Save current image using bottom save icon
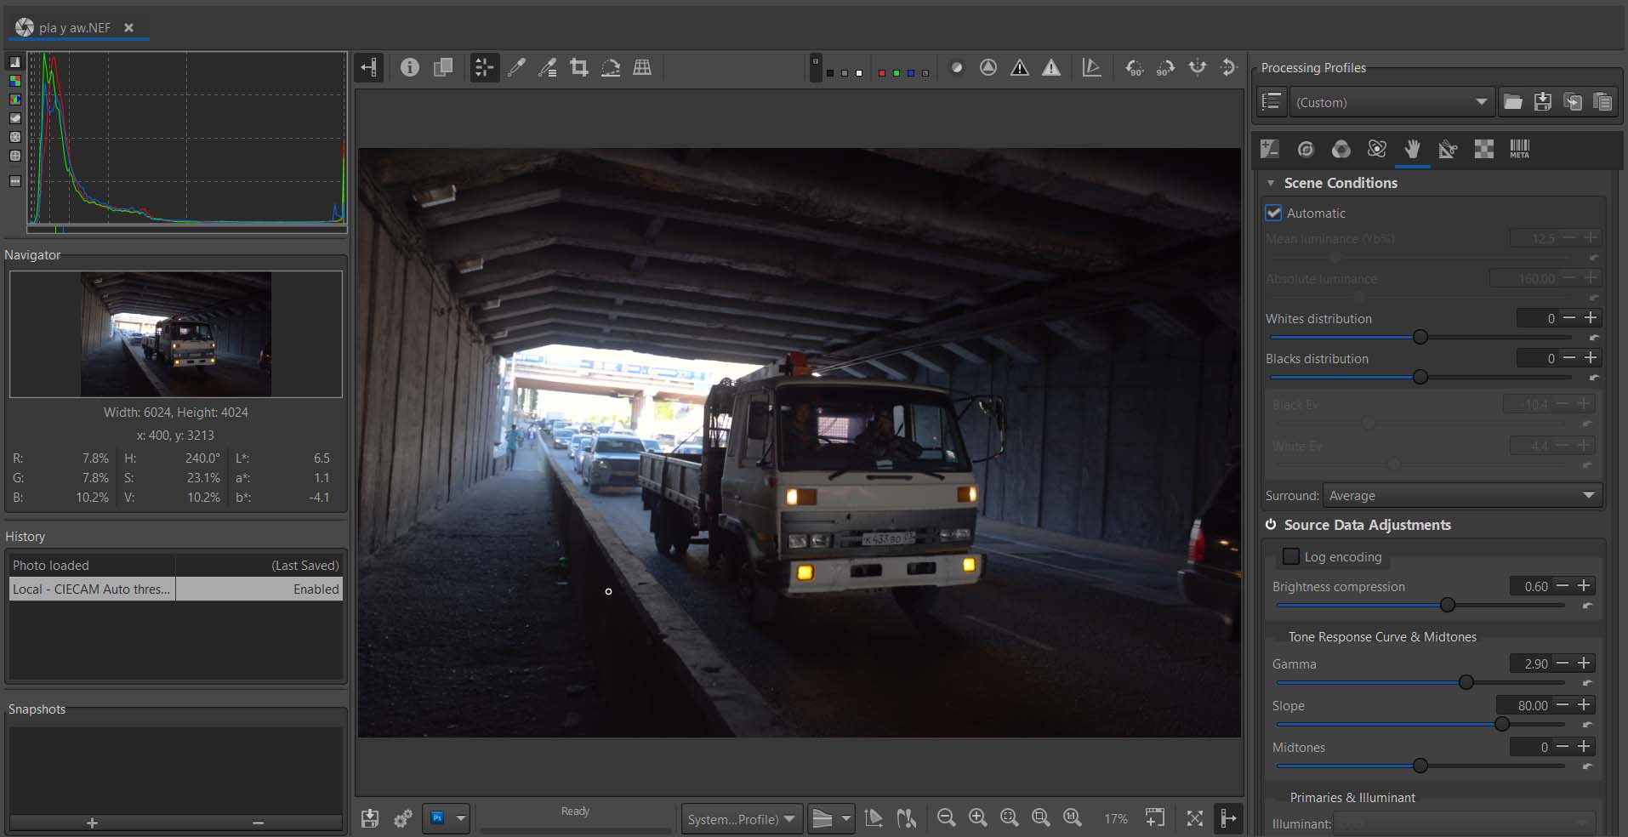Image resolution: width=1628 pixels, height=837 pixels. tap(370, 818)
